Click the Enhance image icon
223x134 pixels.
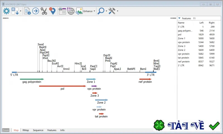[79, 11]
